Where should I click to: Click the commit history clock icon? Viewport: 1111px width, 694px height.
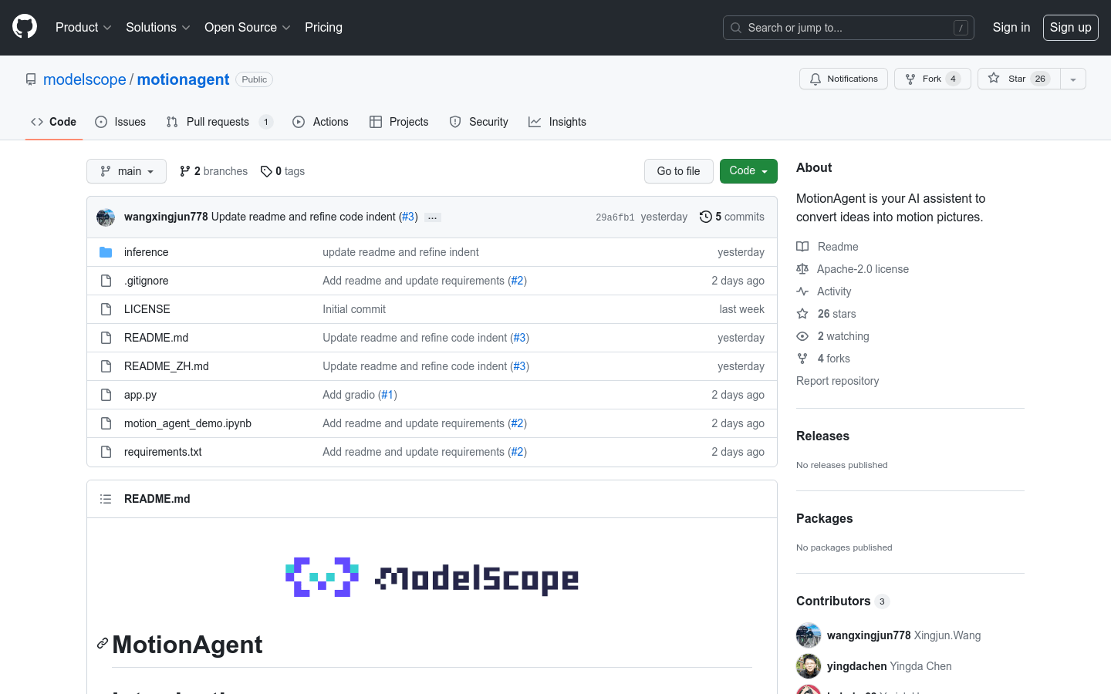pyautogui.click(x=705, y=217)
